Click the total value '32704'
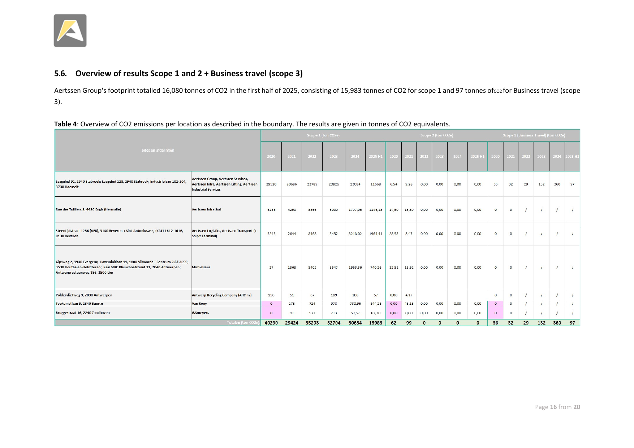 pos(334,323)
